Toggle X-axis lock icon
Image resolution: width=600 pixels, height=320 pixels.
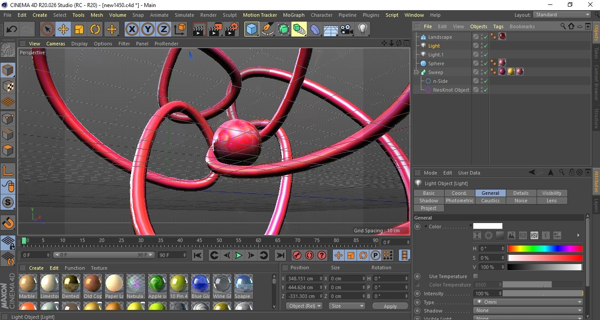point(132,30)
